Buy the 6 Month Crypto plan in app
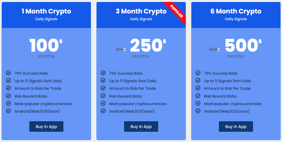This screenshot has height=142, width=282. click(x=236, y=126)
